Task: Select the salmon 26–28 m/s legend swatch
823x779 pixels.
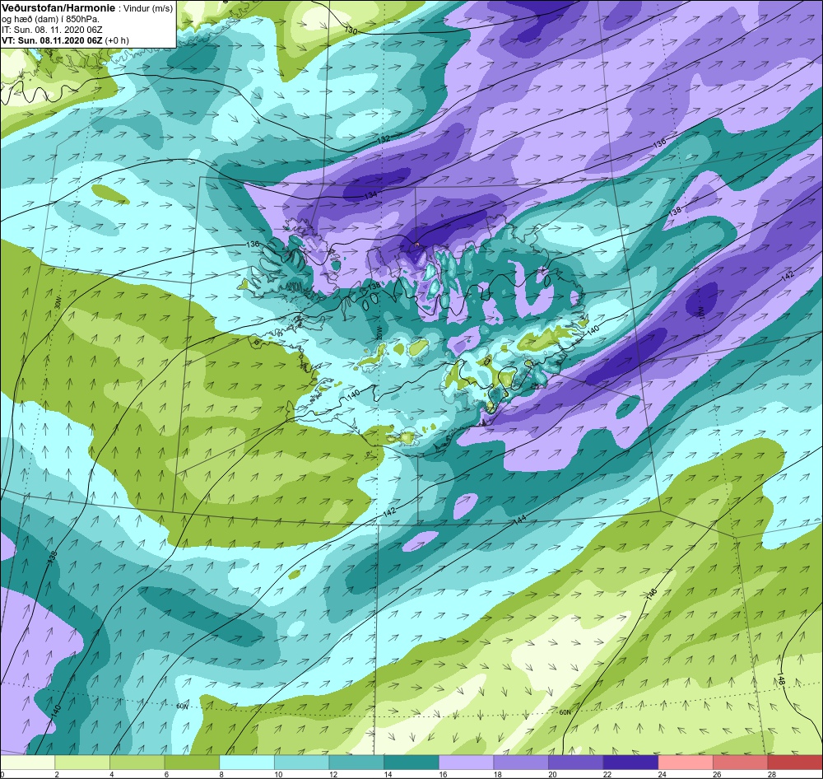Action: click(x=740, y=763)
